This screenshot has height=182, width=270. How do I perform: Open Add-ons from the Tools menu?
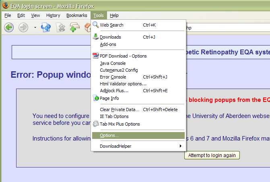coord(138,44)
